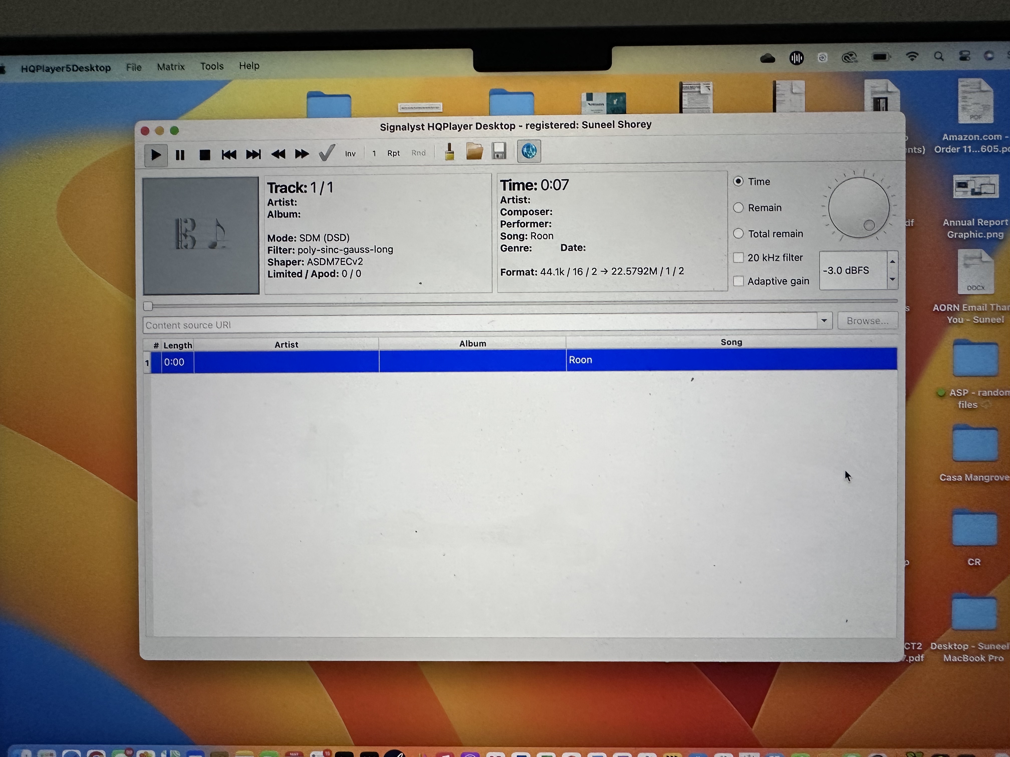This screenshot has width=1010, height=757.
Task: Select Annual Report Graphic.png desktop file
Action: point(976,186)
